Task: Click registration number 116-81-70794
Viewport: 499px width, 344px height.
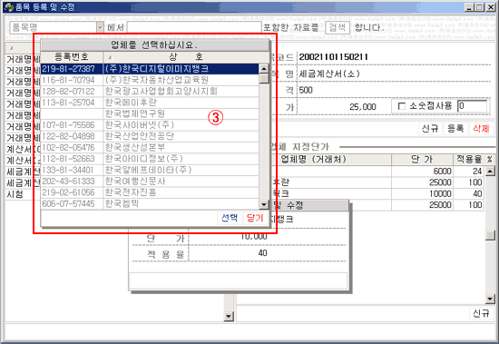Action: click(x=68, y=80)
